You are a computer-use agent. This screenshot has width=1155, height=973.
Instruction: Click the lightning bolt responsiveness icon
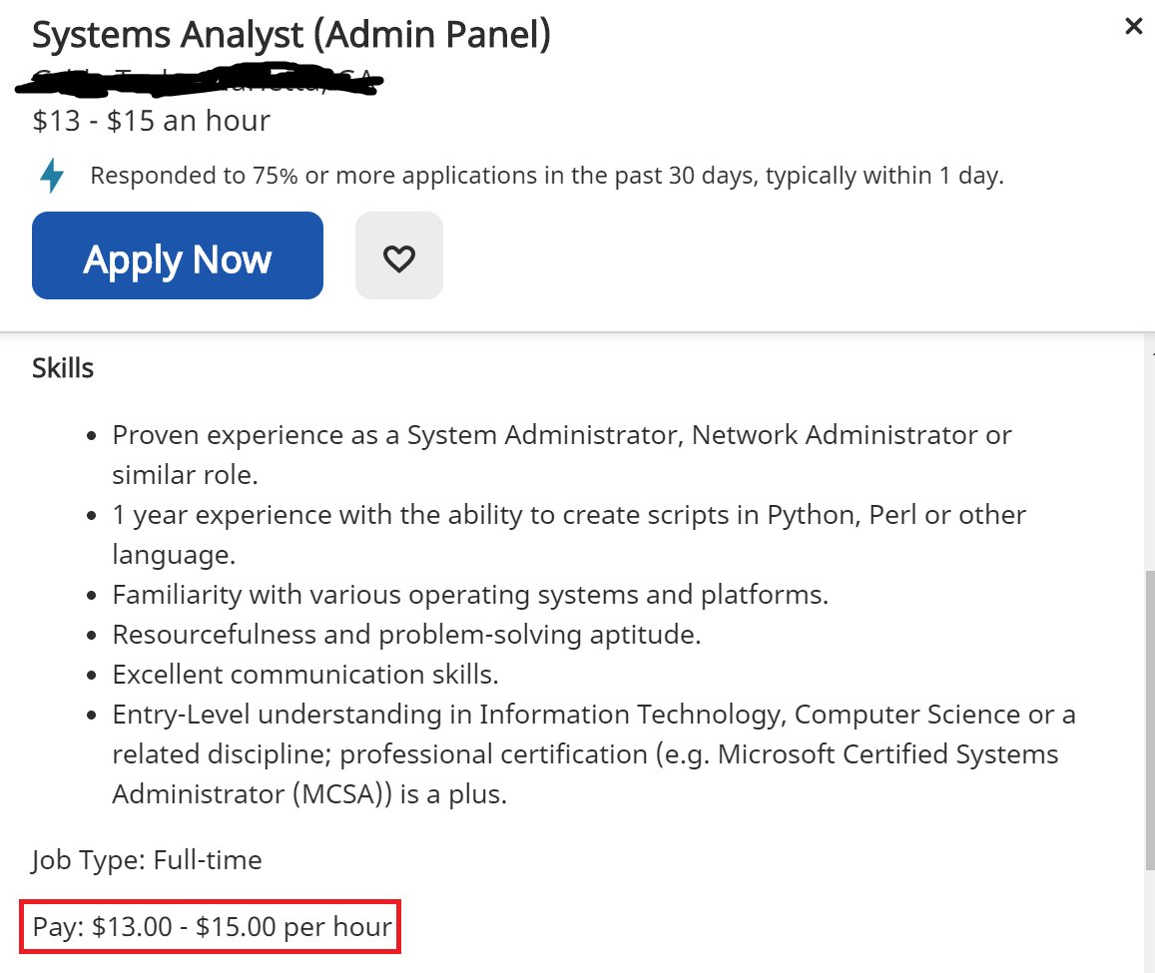[x=52, y=177]
